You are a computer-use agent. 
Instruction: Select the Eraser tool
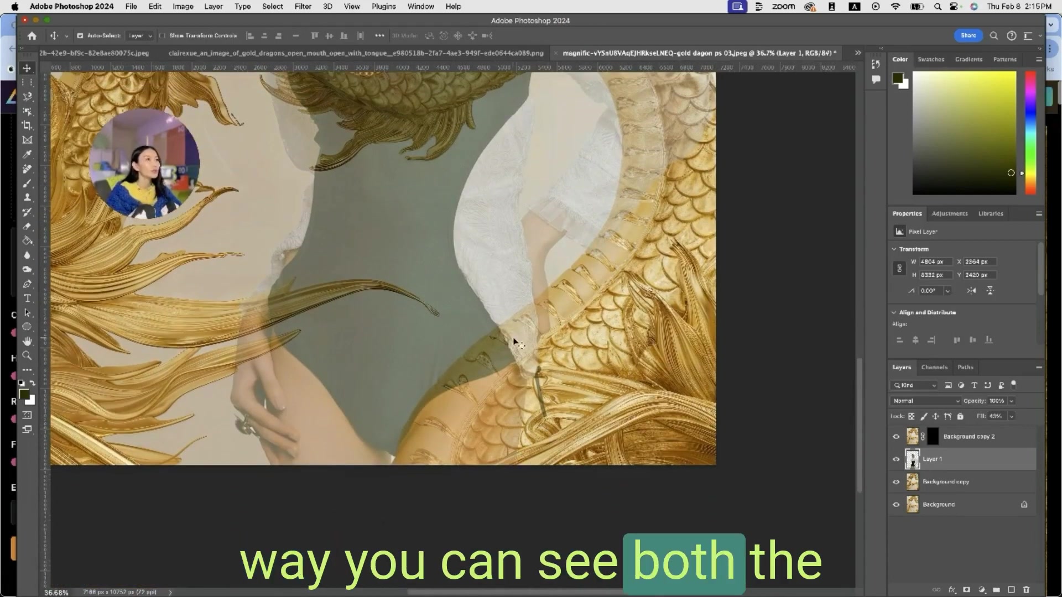(x=27, y=226)
